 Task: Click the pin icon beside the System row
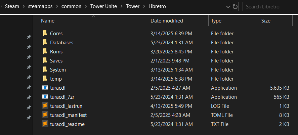point(29,77)
